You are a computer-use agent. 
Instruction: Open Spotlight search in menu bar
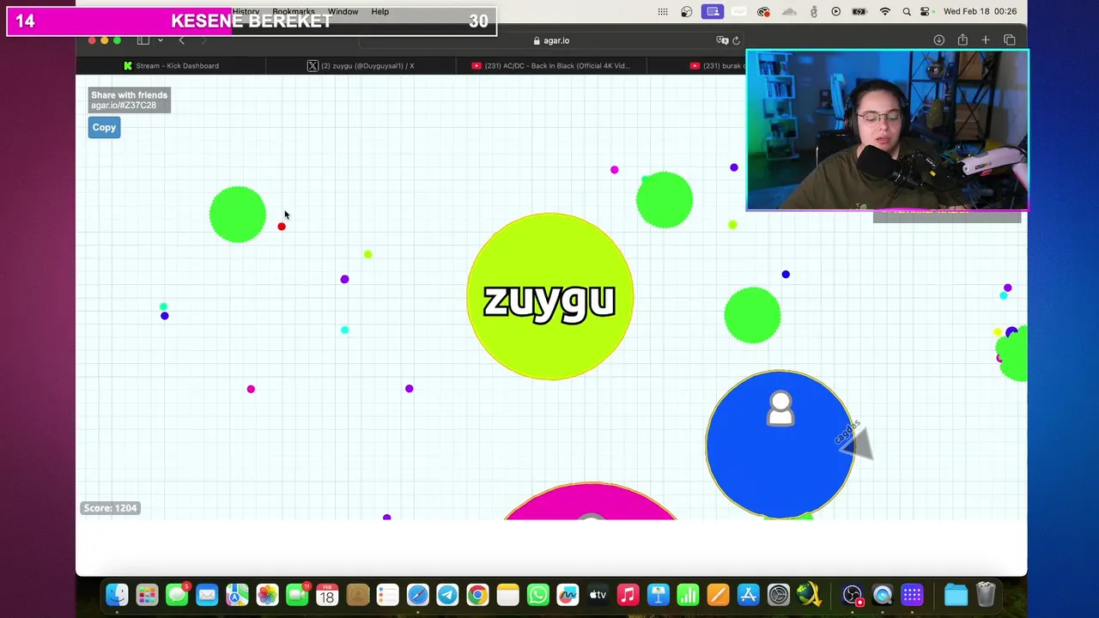907,11
